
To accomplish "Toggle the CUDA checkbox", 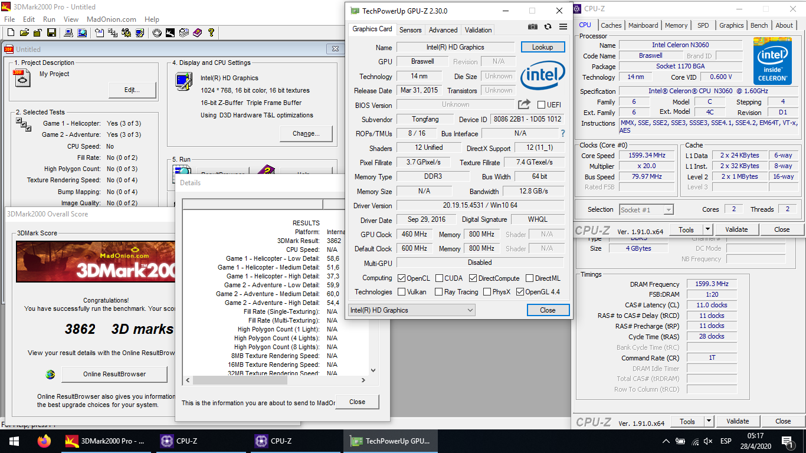I will 438,278.
